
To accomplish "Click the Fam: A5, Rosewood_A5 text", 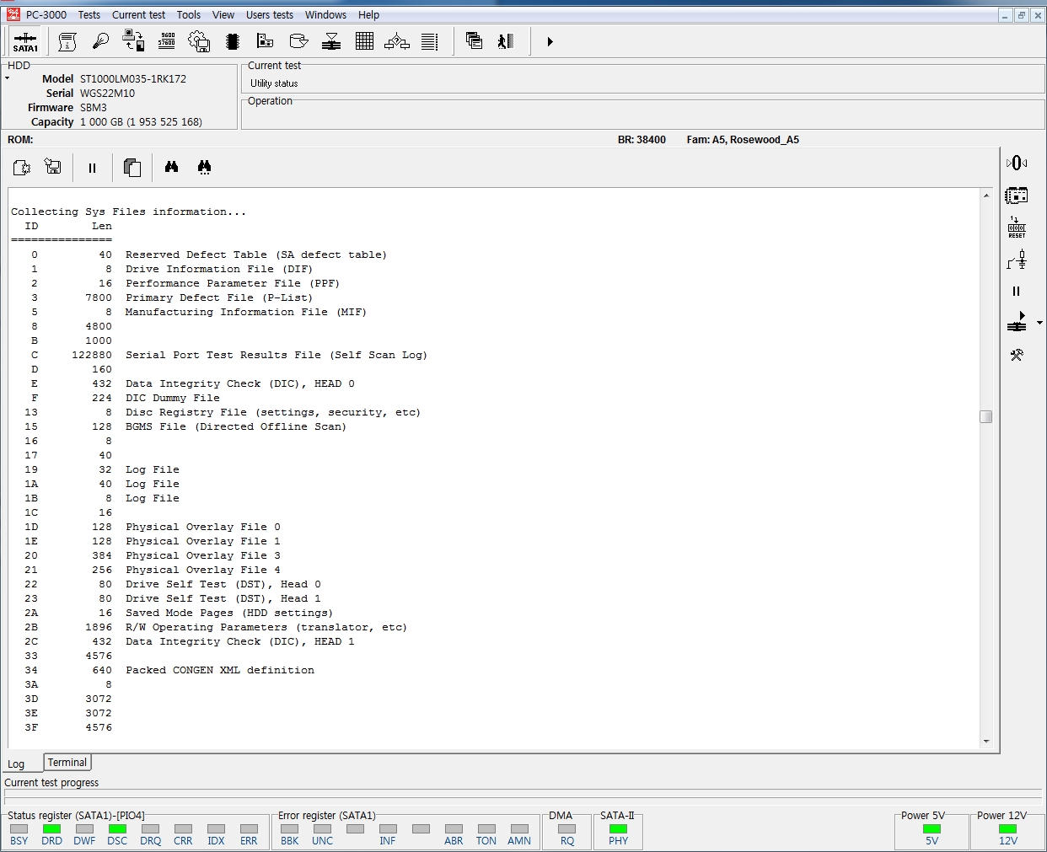I will (x=743, y=140).
